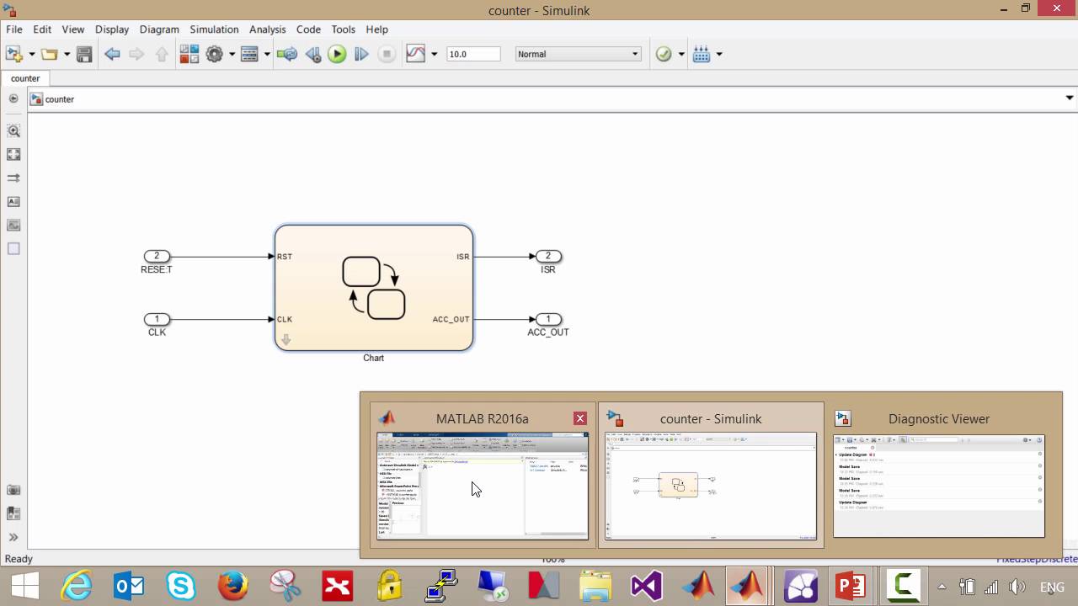Open the breadcrumb path dropdown arrow
This screenshot has width=1078, height=606.
click(1070, 98)
